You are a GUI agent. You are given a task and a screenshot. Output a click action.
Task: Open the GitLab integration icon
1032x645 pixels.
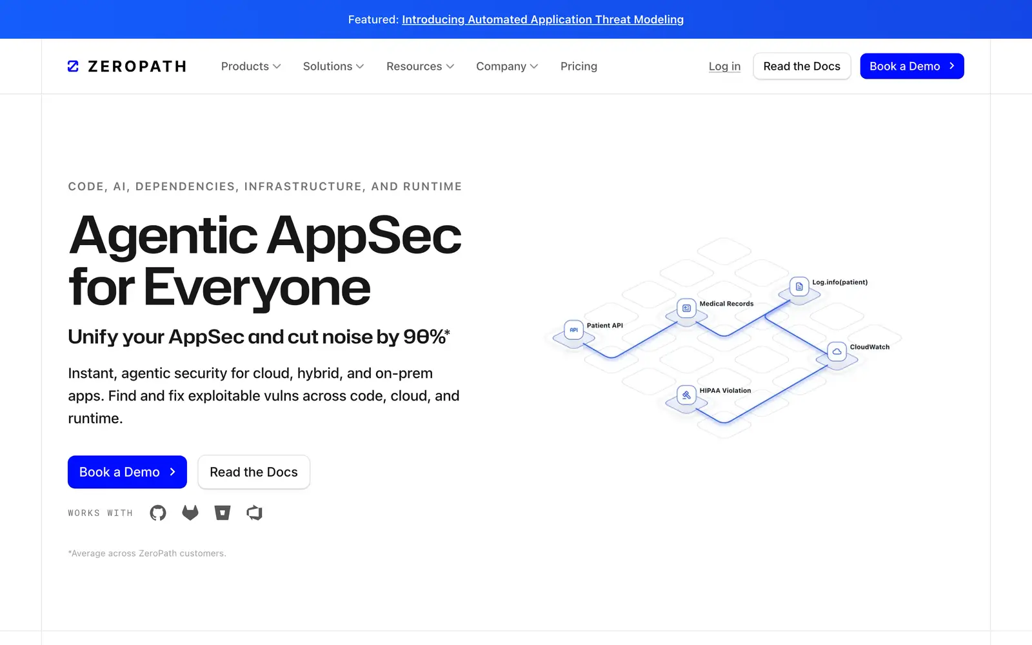click(x=190, y=513)
